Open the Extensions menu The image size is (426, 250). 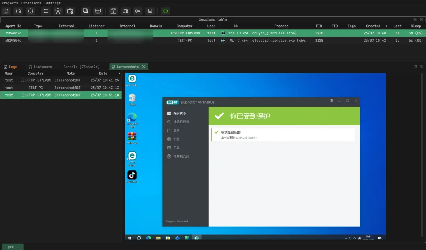31,3
